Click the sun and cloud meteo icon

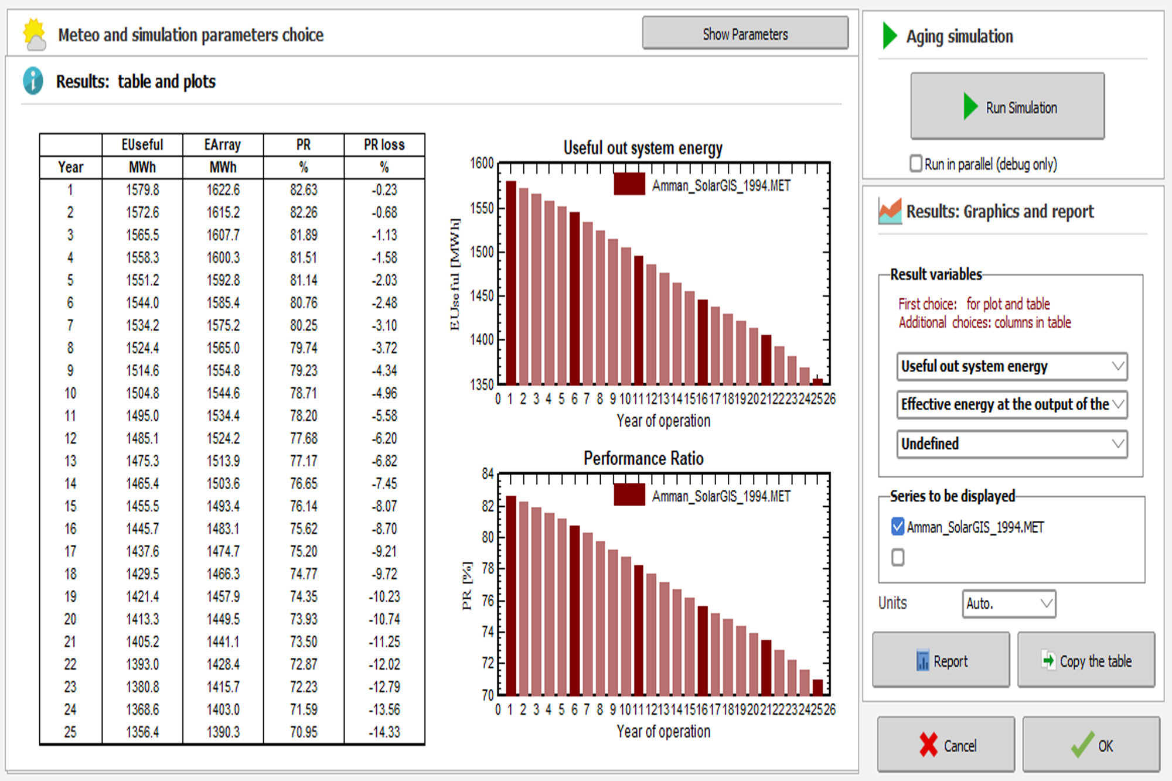(34, 35)
